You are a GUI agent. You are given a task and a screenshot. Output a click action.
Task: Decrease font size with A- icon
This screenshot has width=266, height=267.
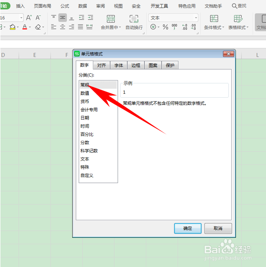[x=38, y=18]
